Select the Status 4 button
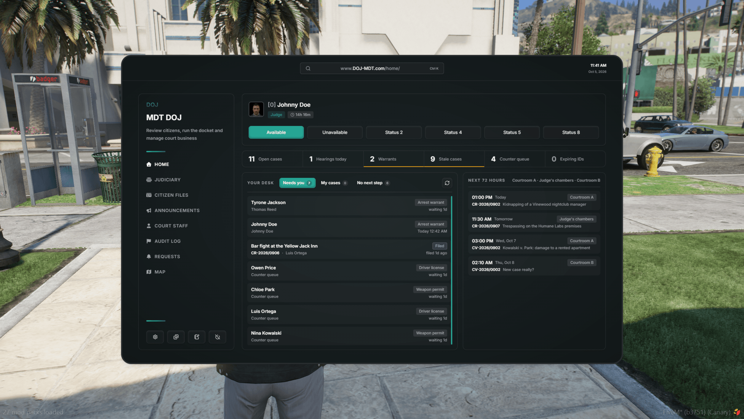This screenshot has height=419, width=744. pos(453,132)
